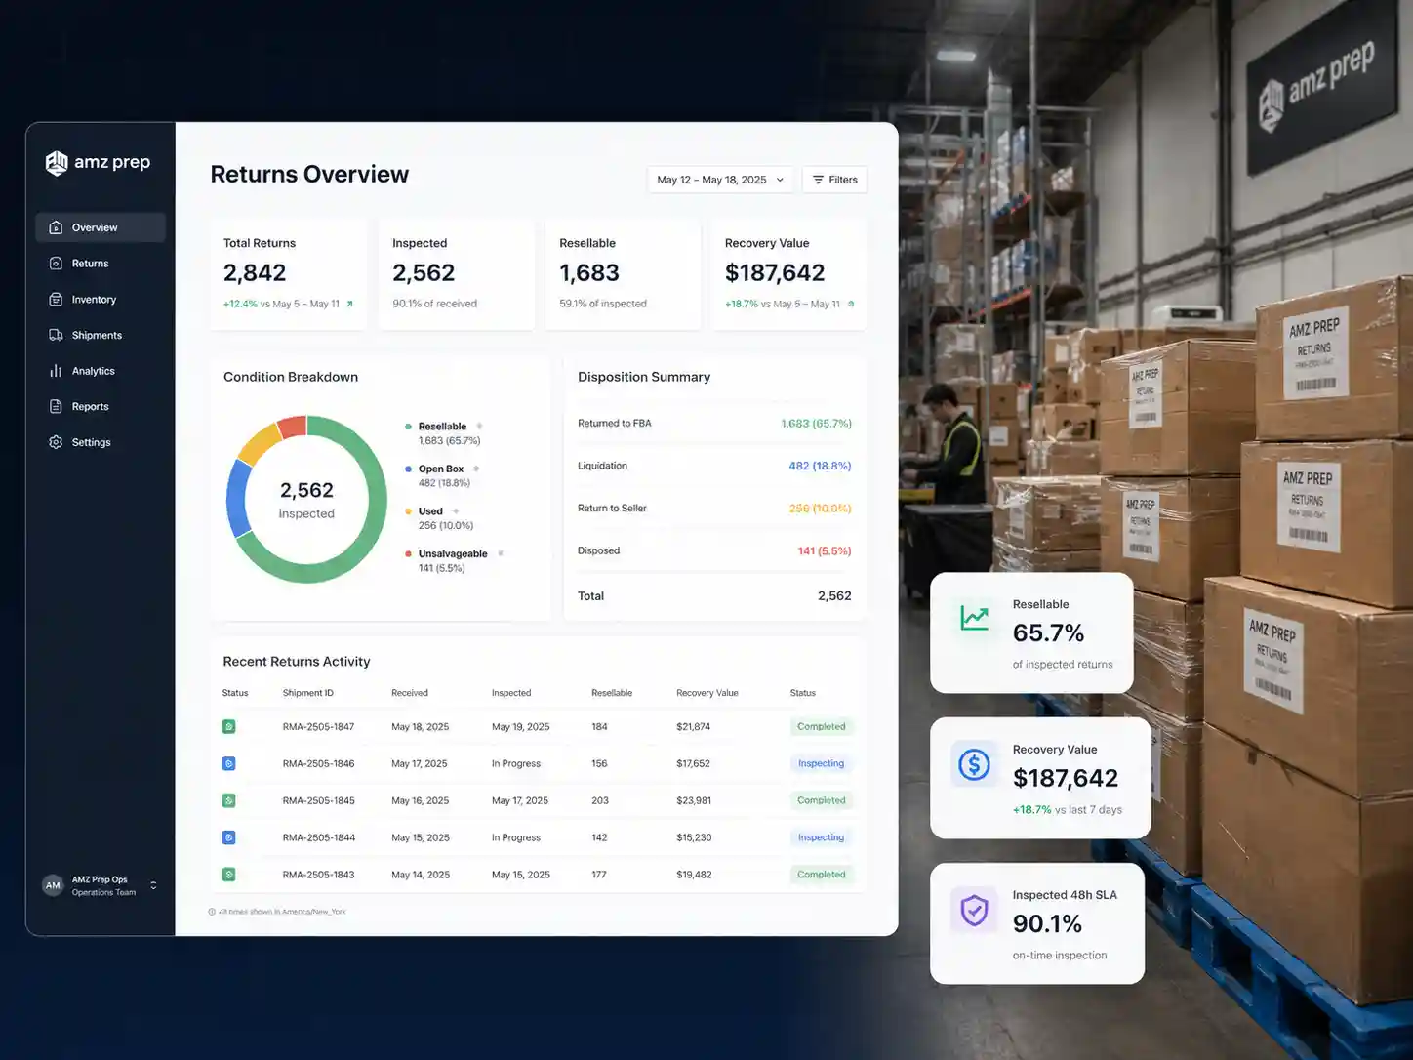This screenshot has height=1060, width=1413.
Task: Click the Completed badge for RMA-2505-1843
Action: 822,875
